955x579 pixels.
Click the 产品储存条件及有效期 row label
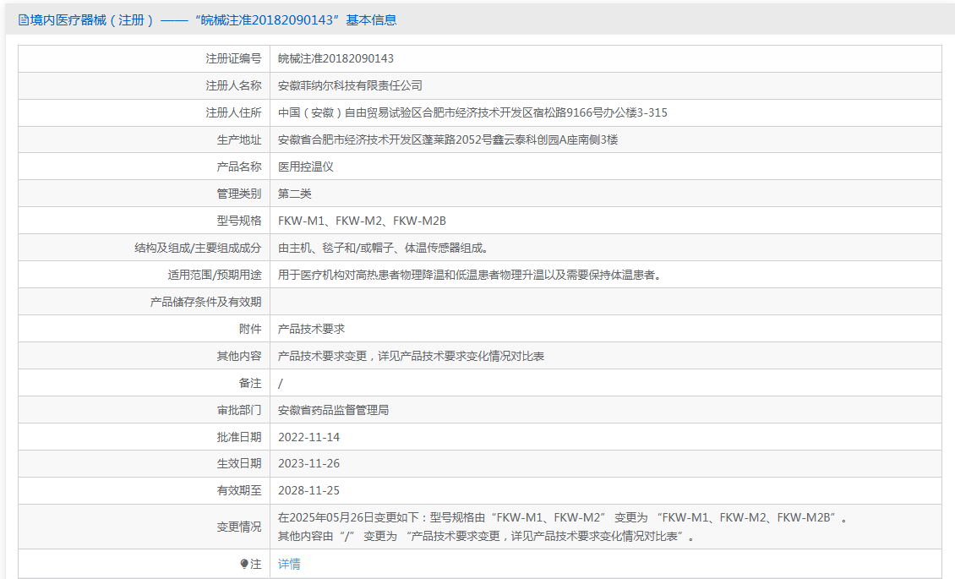tap(206, 302)
